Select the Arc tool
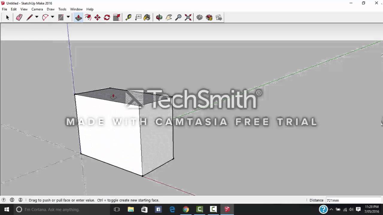Viewport: 383px width, 215px height. tap(45, 18)
